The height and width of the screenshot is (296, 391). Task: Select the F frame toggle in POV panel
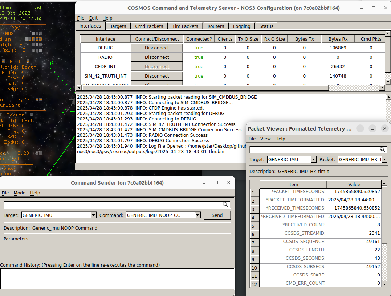pyautogui.click(x=33, y=39)
